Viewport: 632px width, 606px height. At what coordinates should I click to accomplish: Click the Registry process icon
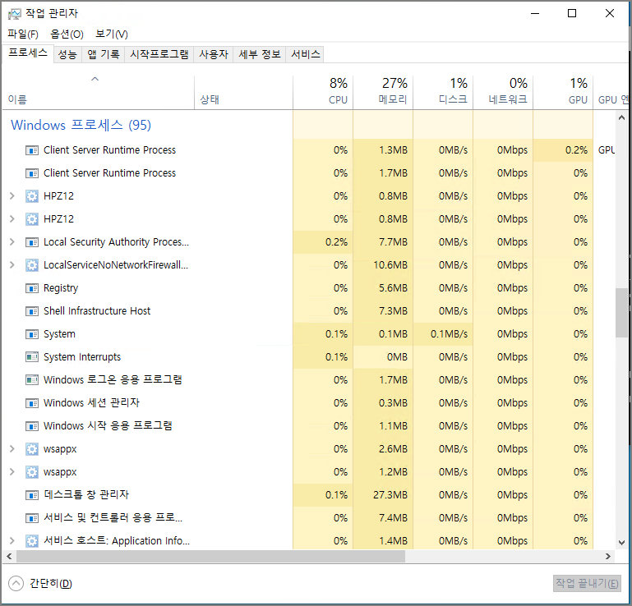(x=32, y=288)
